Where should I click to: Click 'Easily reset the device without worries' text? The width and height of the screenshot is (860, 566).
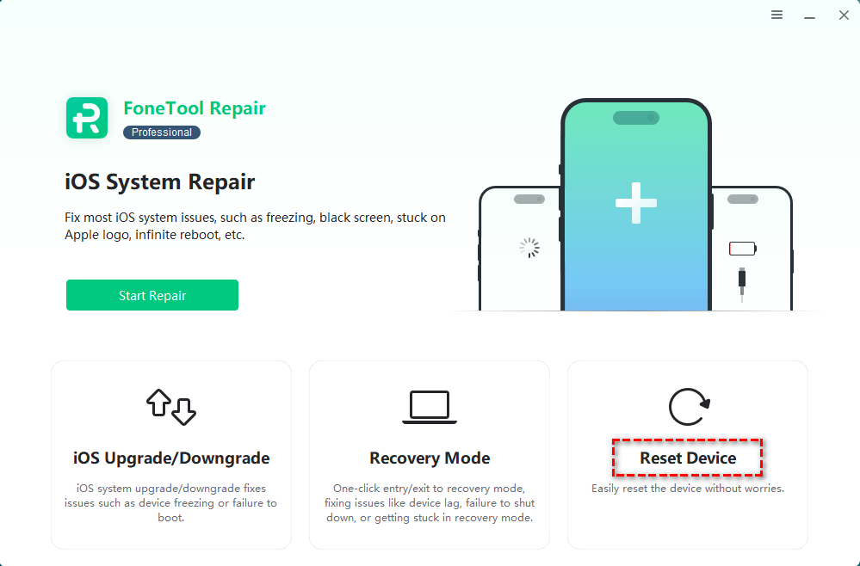(x=688, y=489)
